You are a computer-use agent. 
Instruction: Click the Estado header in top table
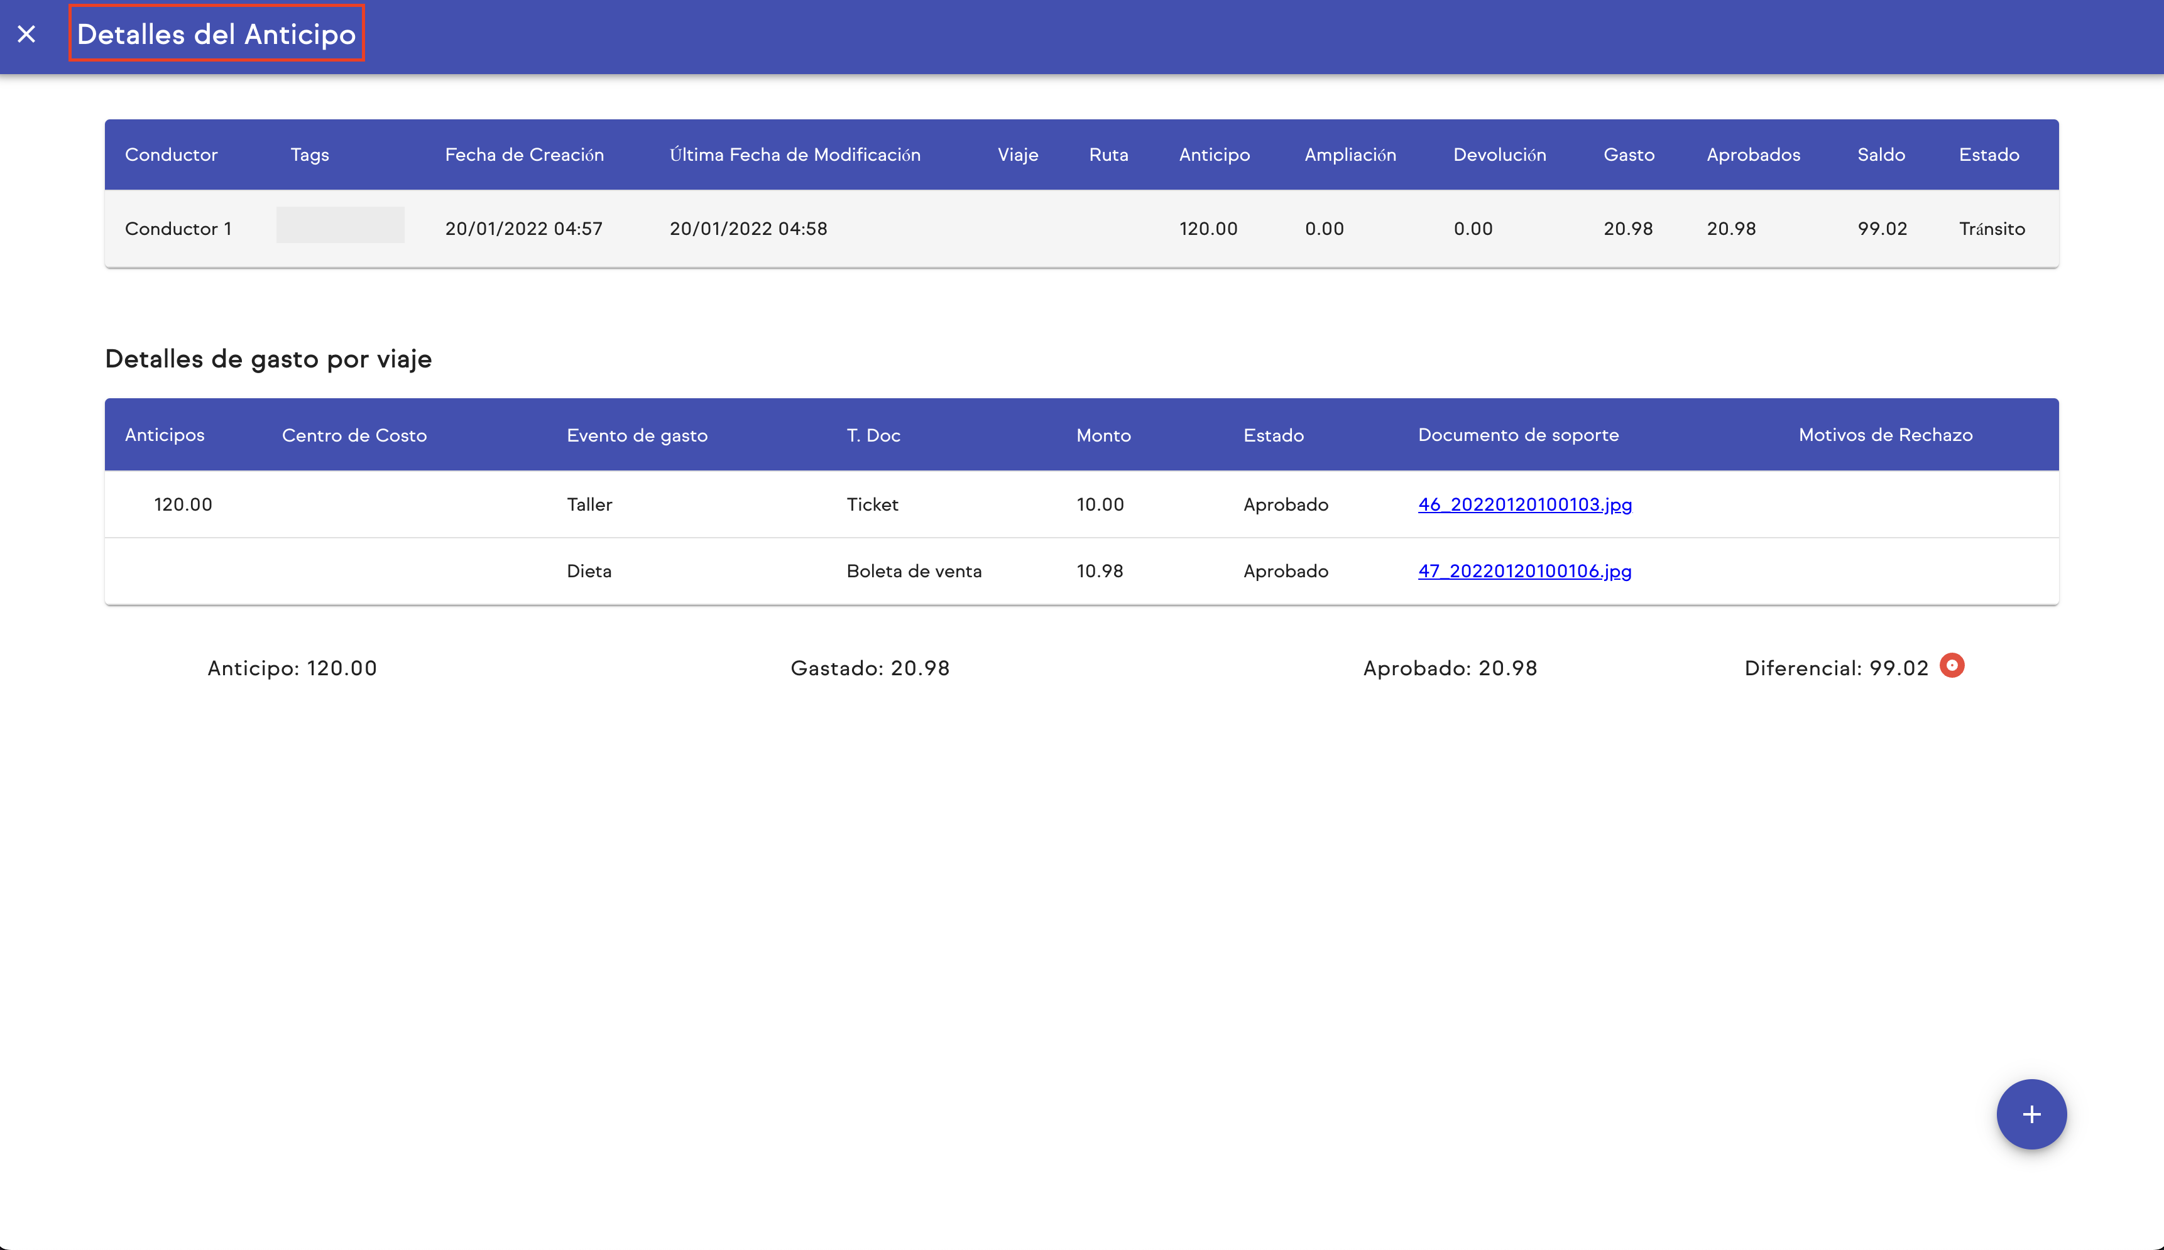point(1989,155)
